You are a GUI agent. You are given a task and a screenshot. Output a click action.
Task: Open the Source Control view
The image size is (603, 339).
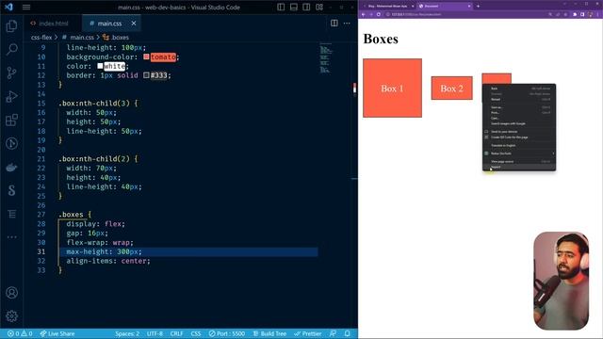pyautogui.click(x=11, y=73)
